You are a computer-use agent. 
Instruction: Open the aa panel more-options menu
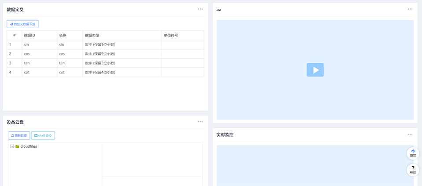click(x=410, y=9)
